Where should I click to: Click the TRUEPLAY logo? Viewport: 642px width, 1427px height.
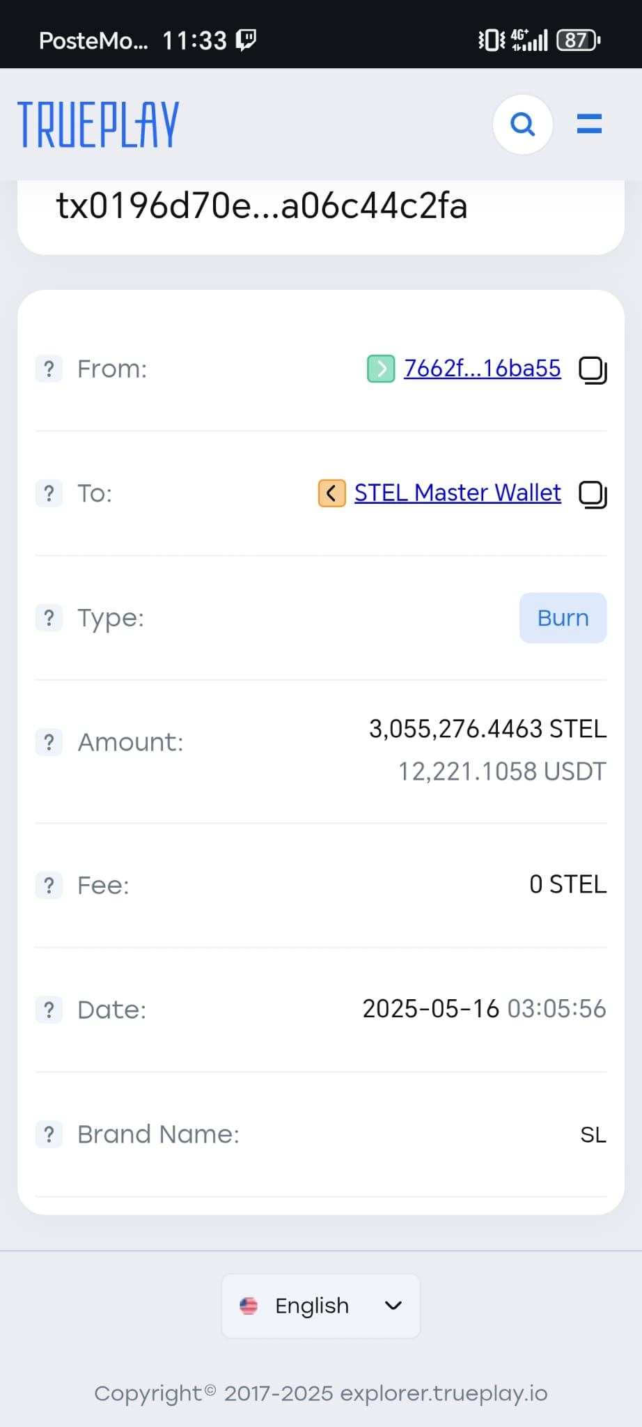98,125
